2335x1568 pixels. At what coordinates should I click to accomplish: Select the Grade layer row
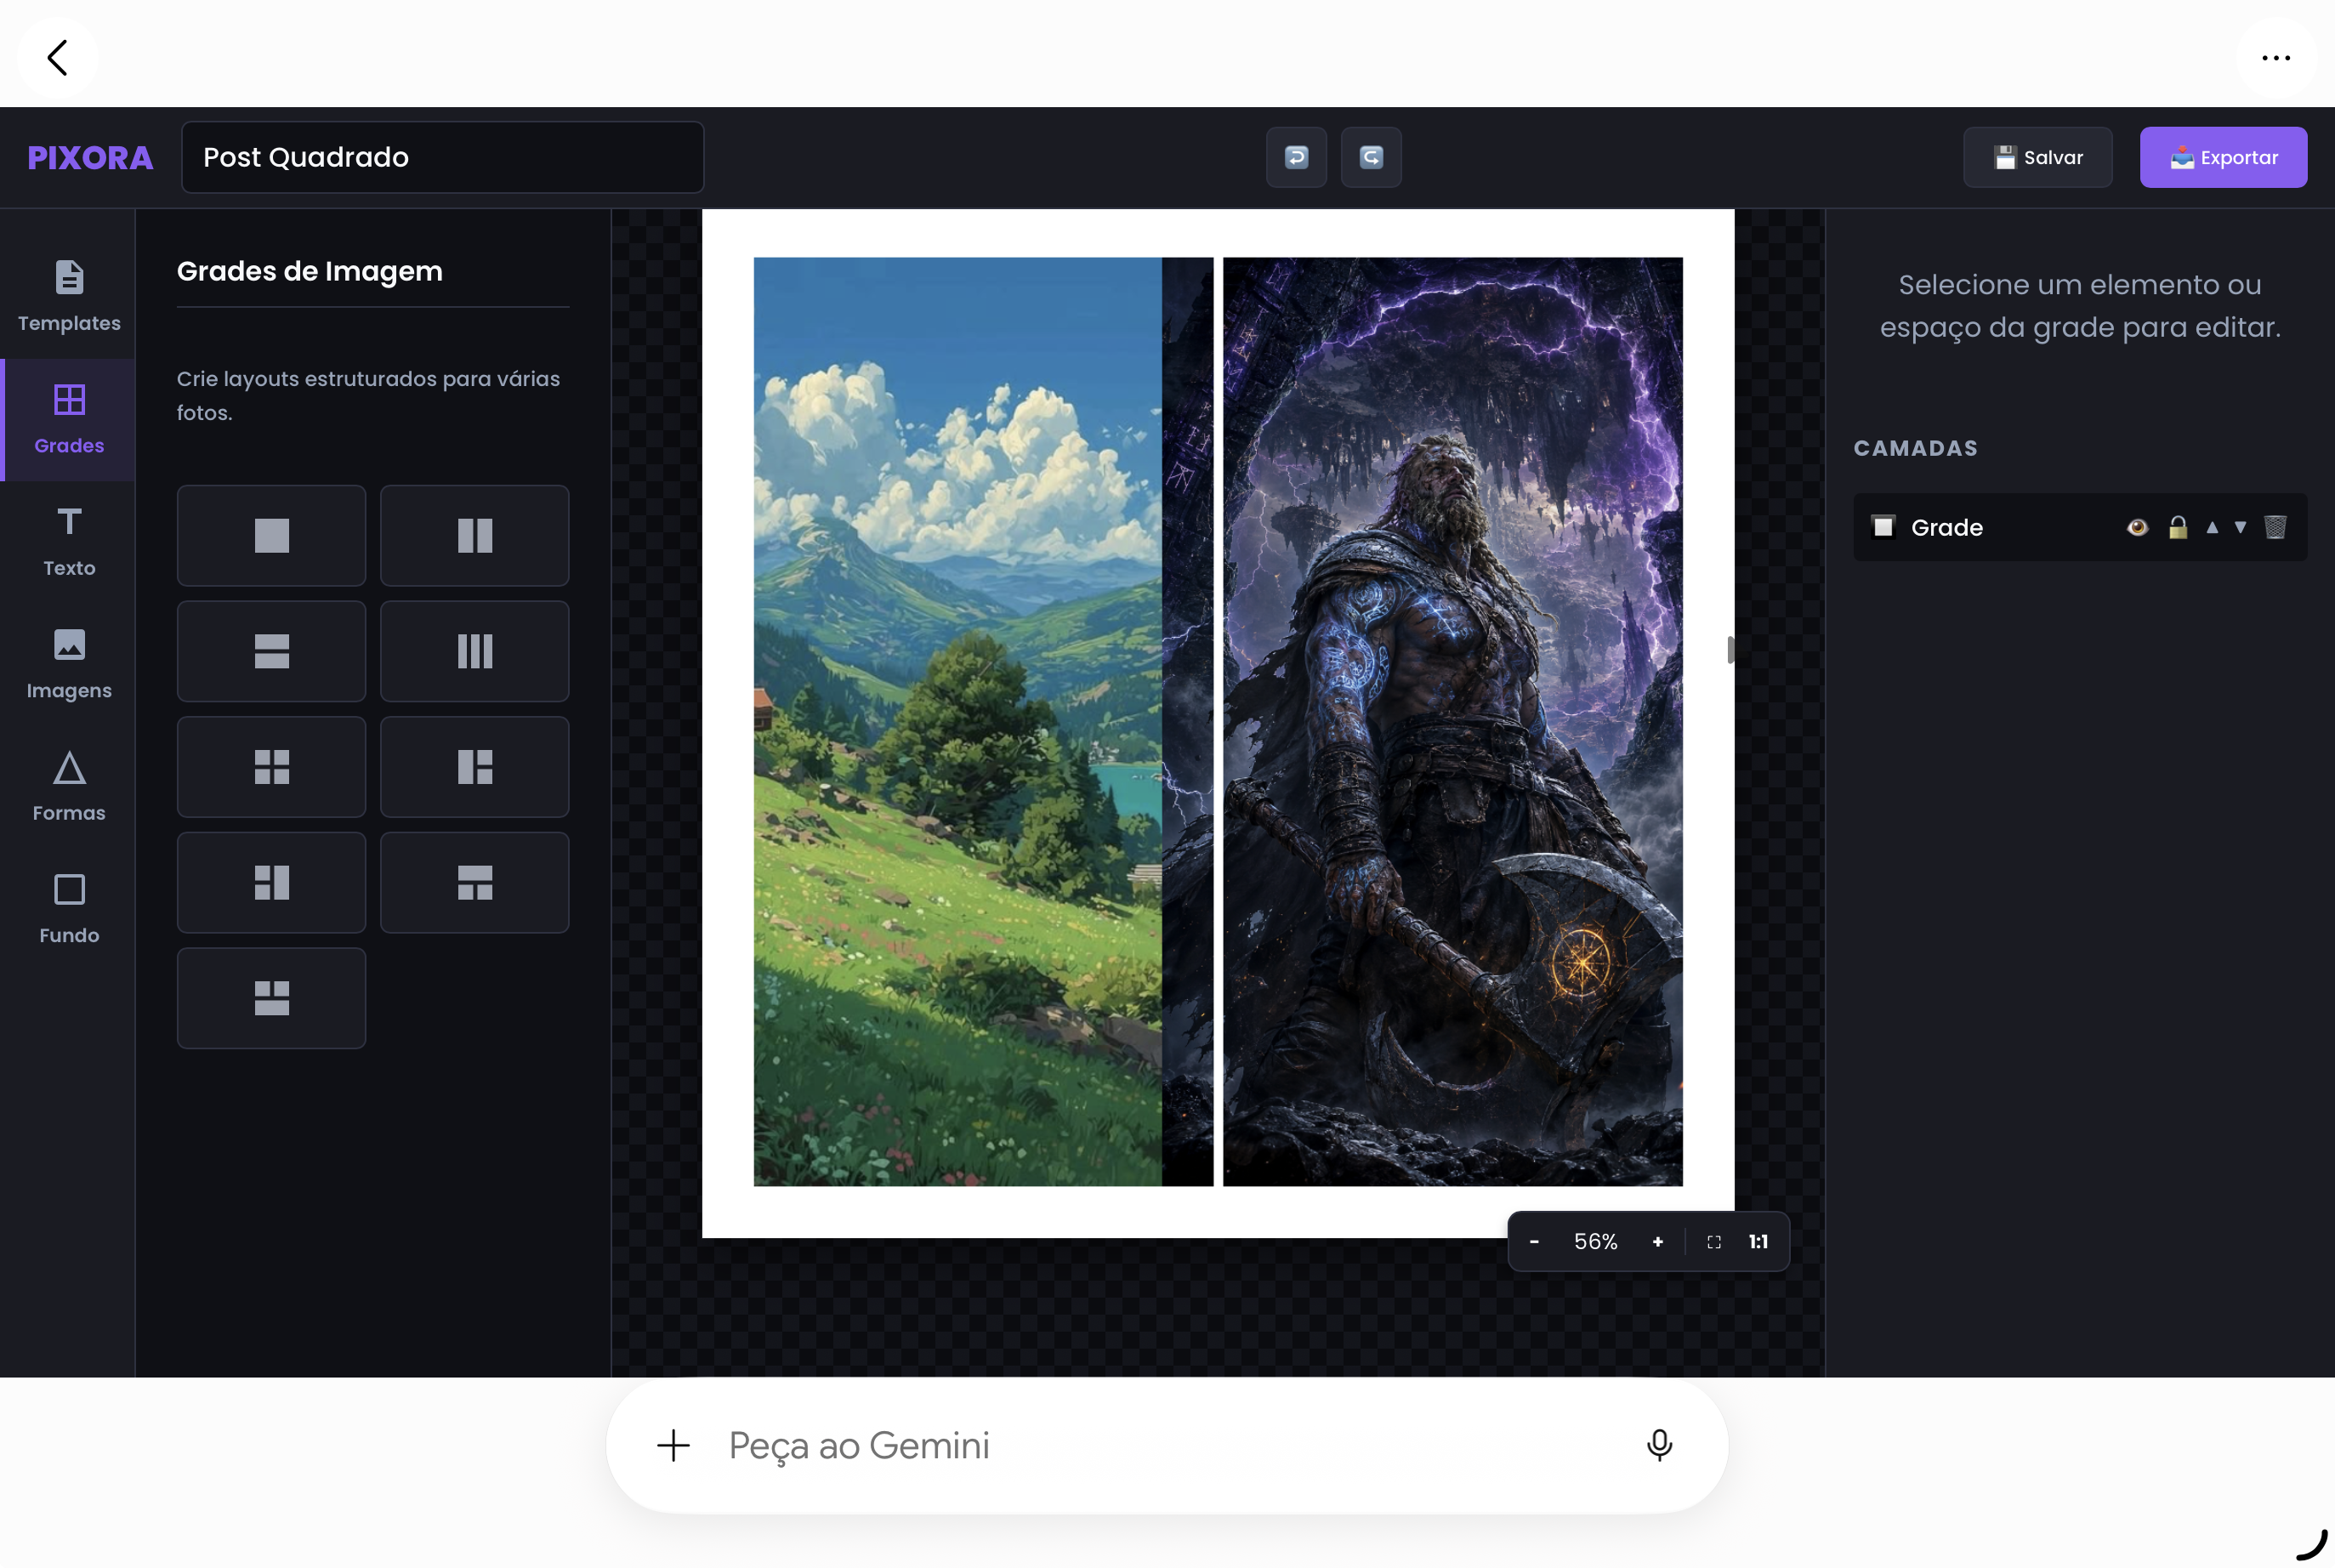(x=2080, y=527)
